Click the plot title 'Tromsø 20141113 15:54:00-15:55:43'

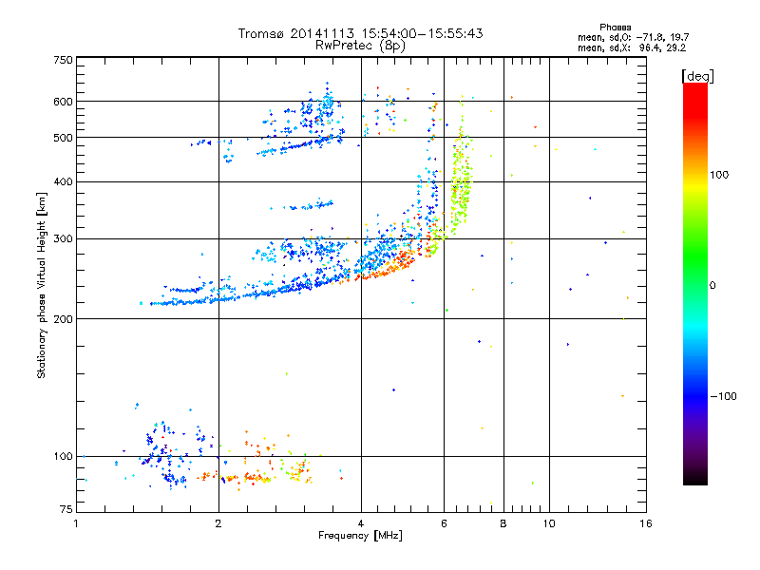click(x=360, y=33)
